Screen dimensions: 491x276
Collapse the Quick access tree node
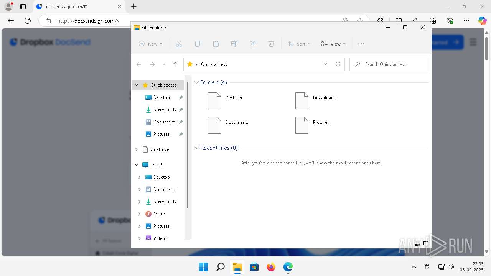tap(136, 85)
